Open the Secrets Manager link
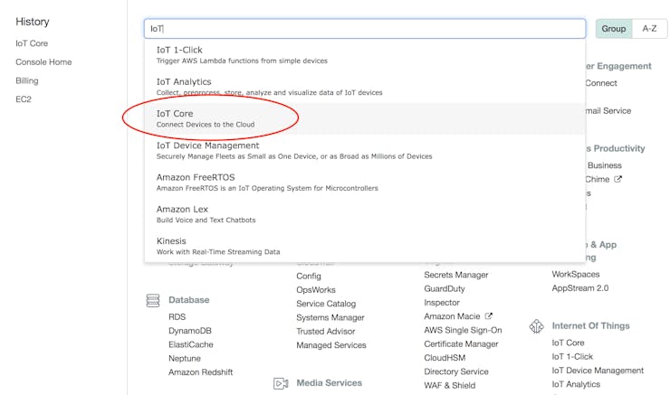The width and height of the screenshot is (670, 395). click(x=456, y=275)
